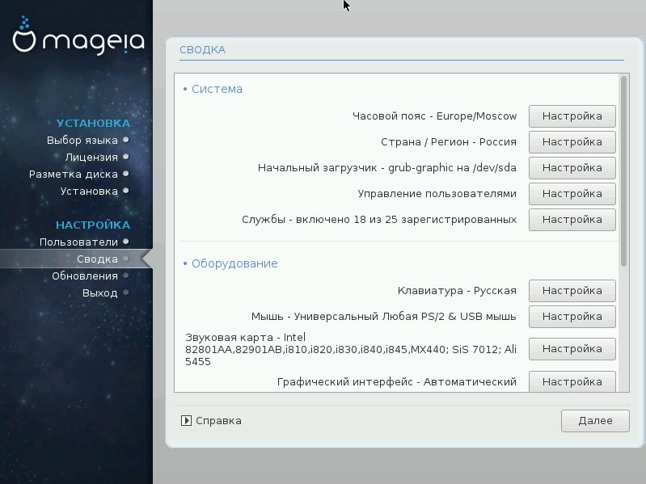This screenshot has width=646, height=484.
Task: Configure the Мышь universal PS/2 USB setting
Action: coord(572,317)
